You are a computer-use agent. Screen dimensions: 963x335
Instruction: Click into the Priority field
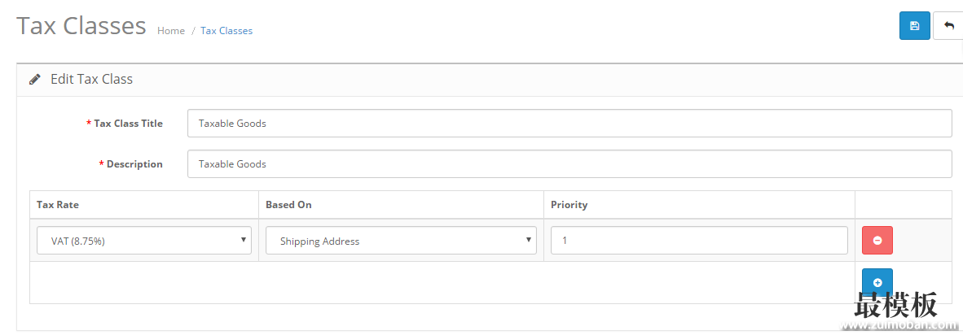click(x=699, y=241)
